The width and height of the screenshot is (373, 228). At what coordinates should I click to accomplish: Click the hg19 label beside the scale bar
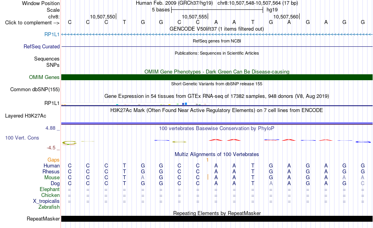(272, 10)
